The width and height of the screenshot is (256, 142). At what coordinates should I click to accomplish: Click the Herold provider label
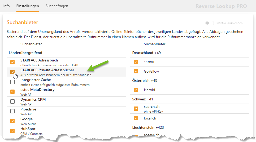(149, 90)
